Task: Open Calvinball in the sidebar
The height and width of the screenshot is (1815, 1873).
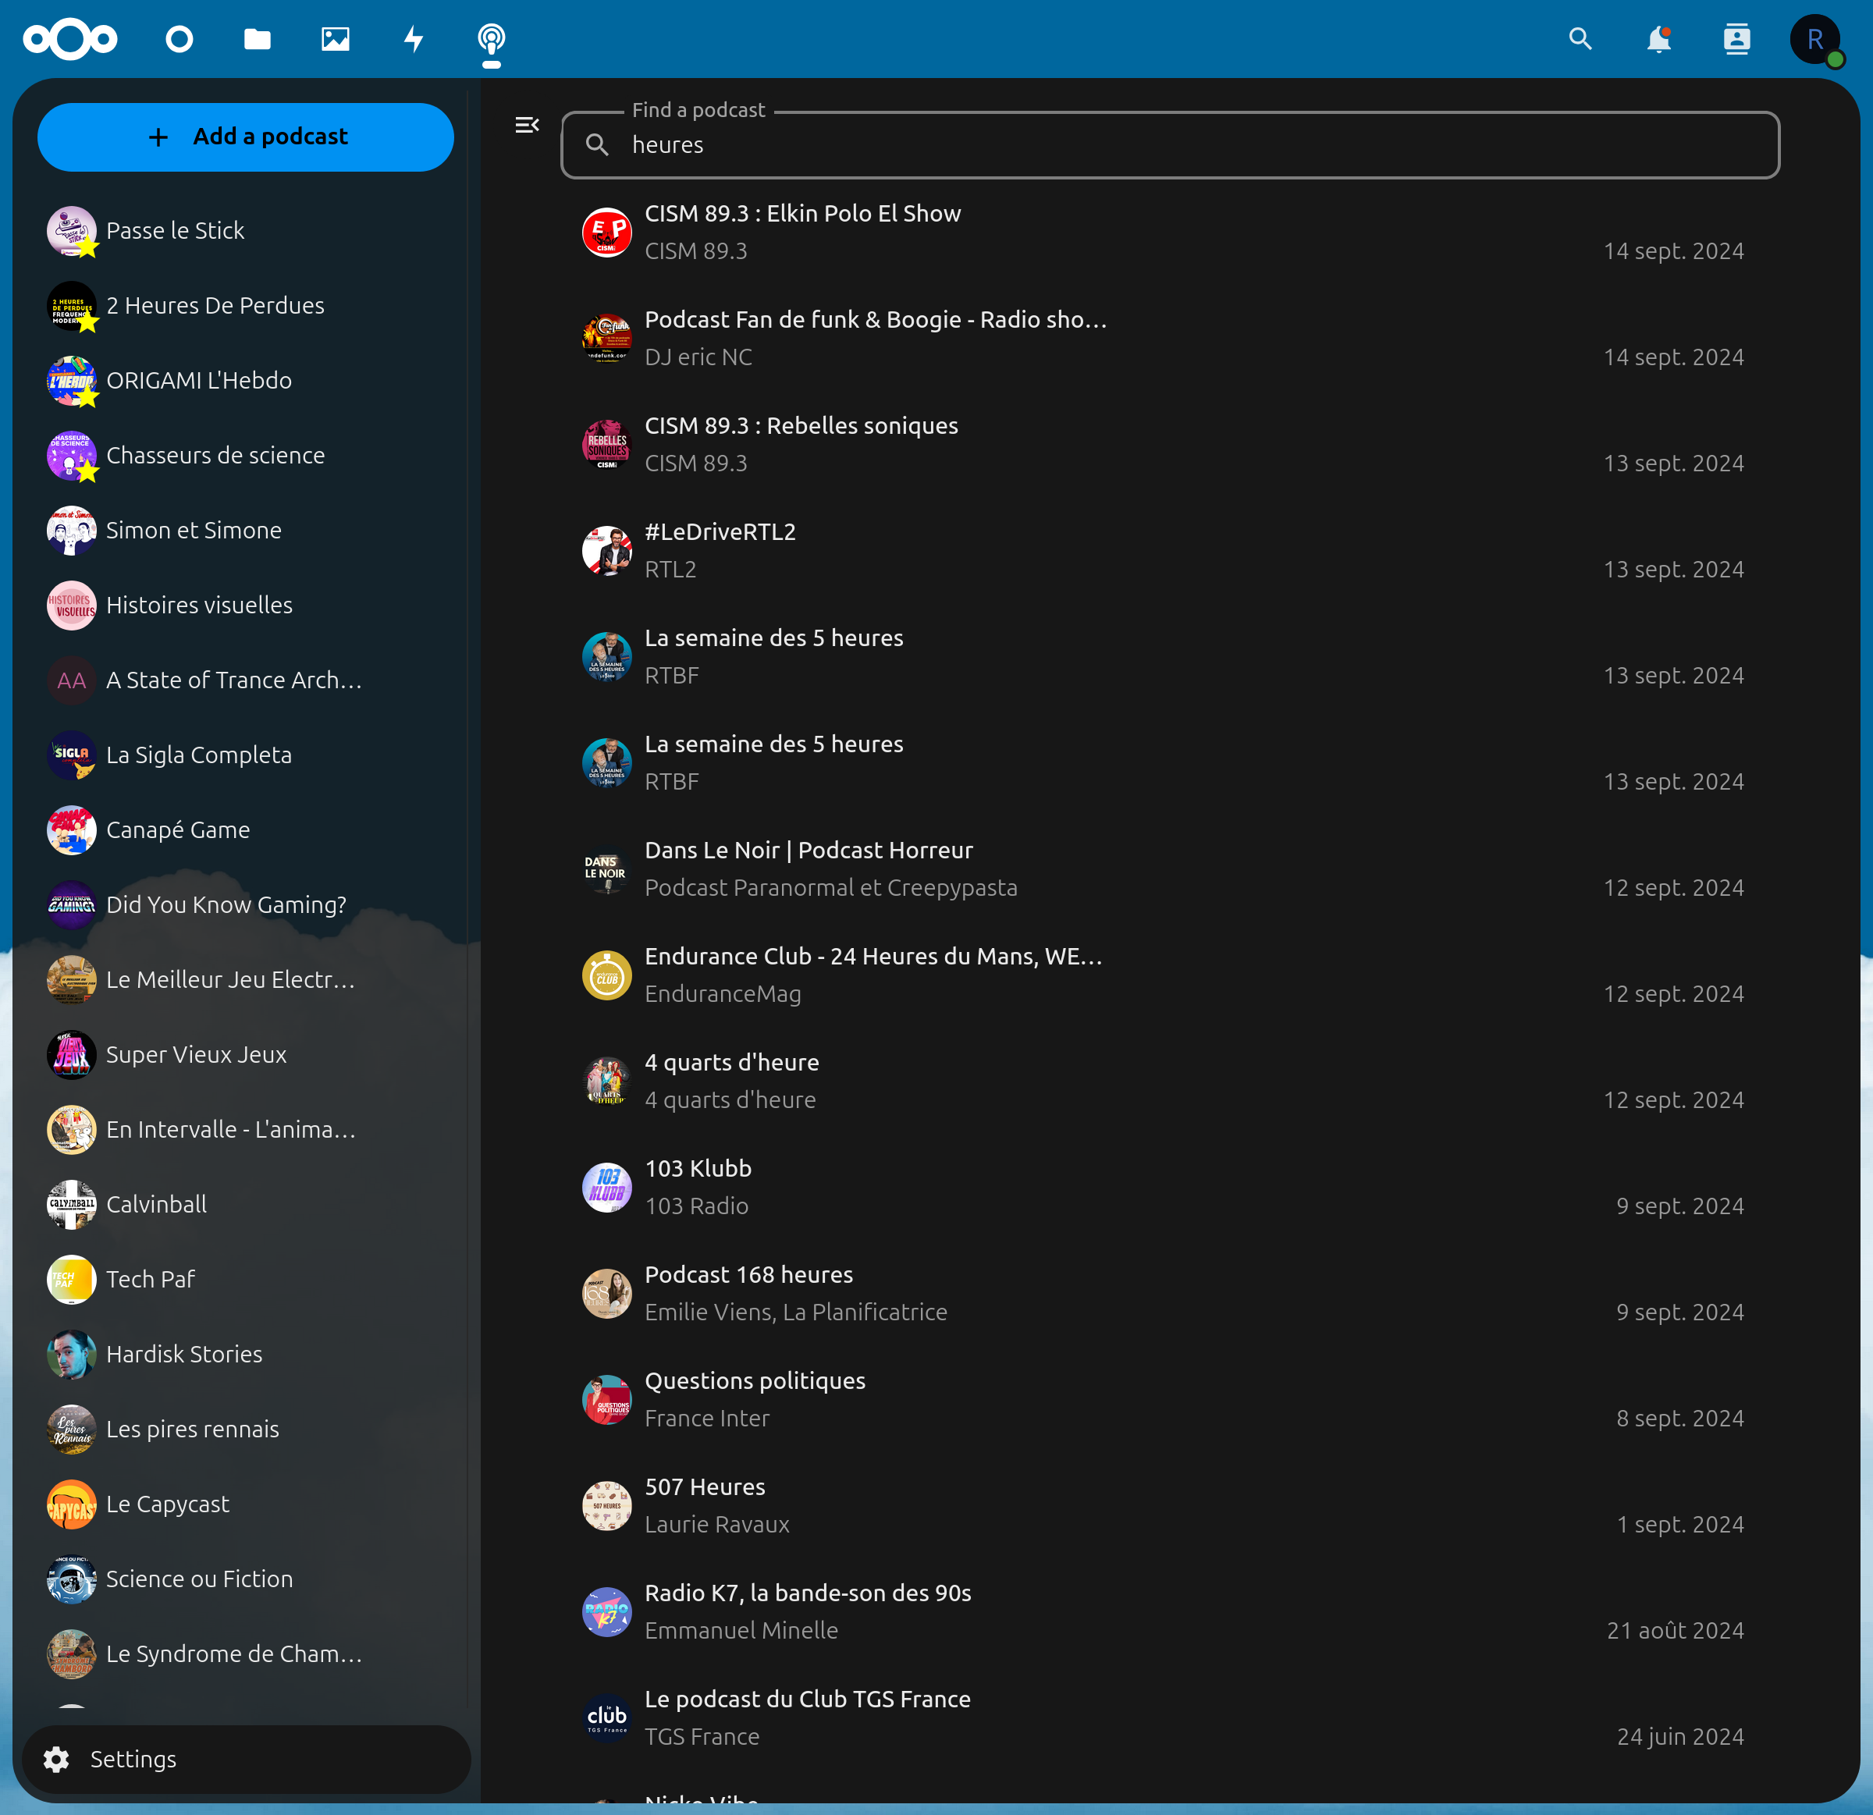Action: 246,1205
